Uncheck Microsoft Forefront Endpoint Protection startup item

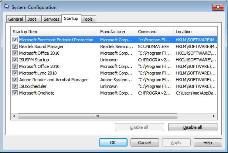pyautogui.click(x=15, y=40)
